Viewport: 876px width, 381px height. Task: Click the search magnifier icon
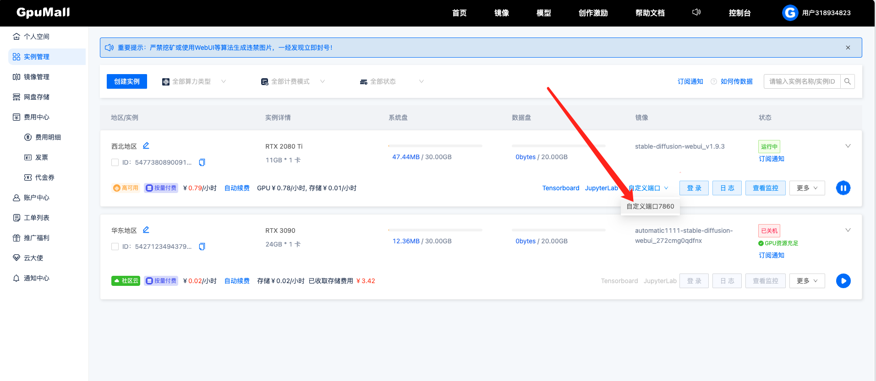(848, 81)
